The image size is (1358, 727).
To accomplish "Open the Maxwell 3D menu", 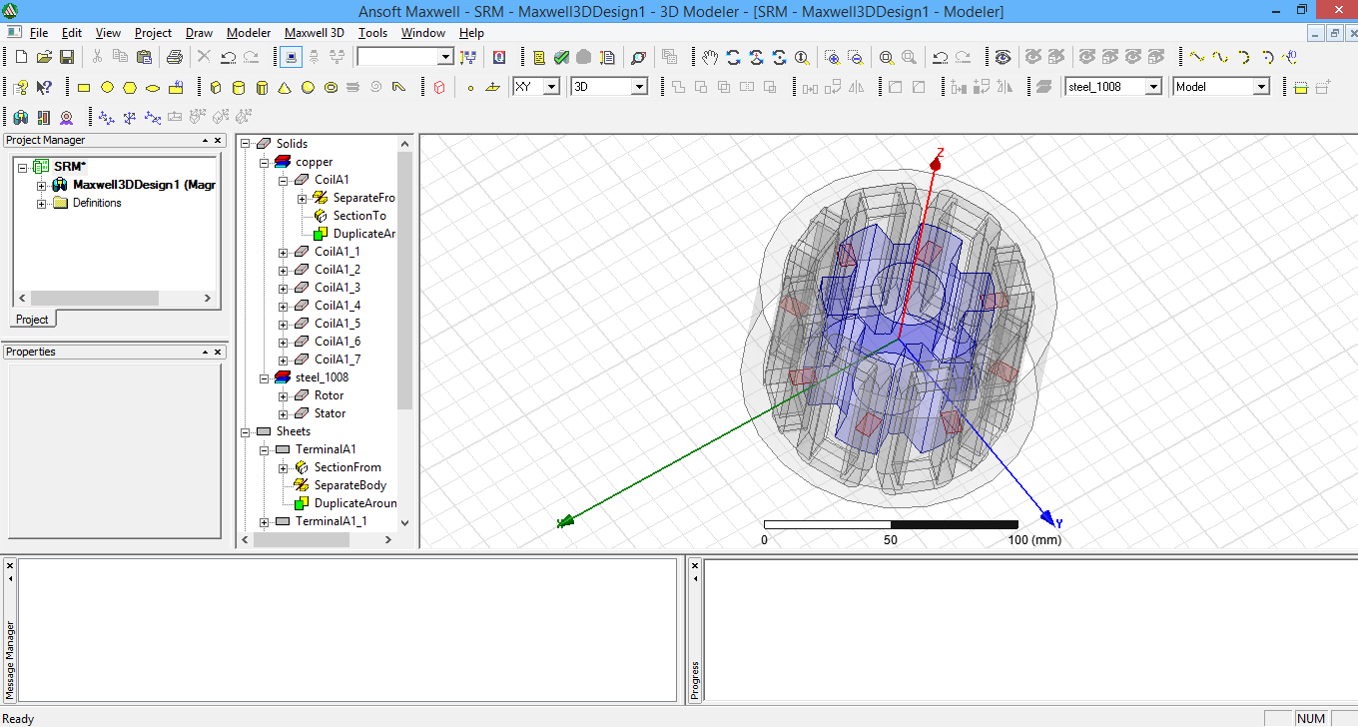I will tap(314, 32).
